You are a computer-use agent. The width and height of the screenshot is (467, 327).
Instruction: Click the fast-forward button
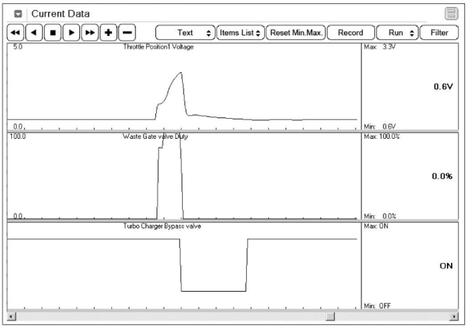90,33
